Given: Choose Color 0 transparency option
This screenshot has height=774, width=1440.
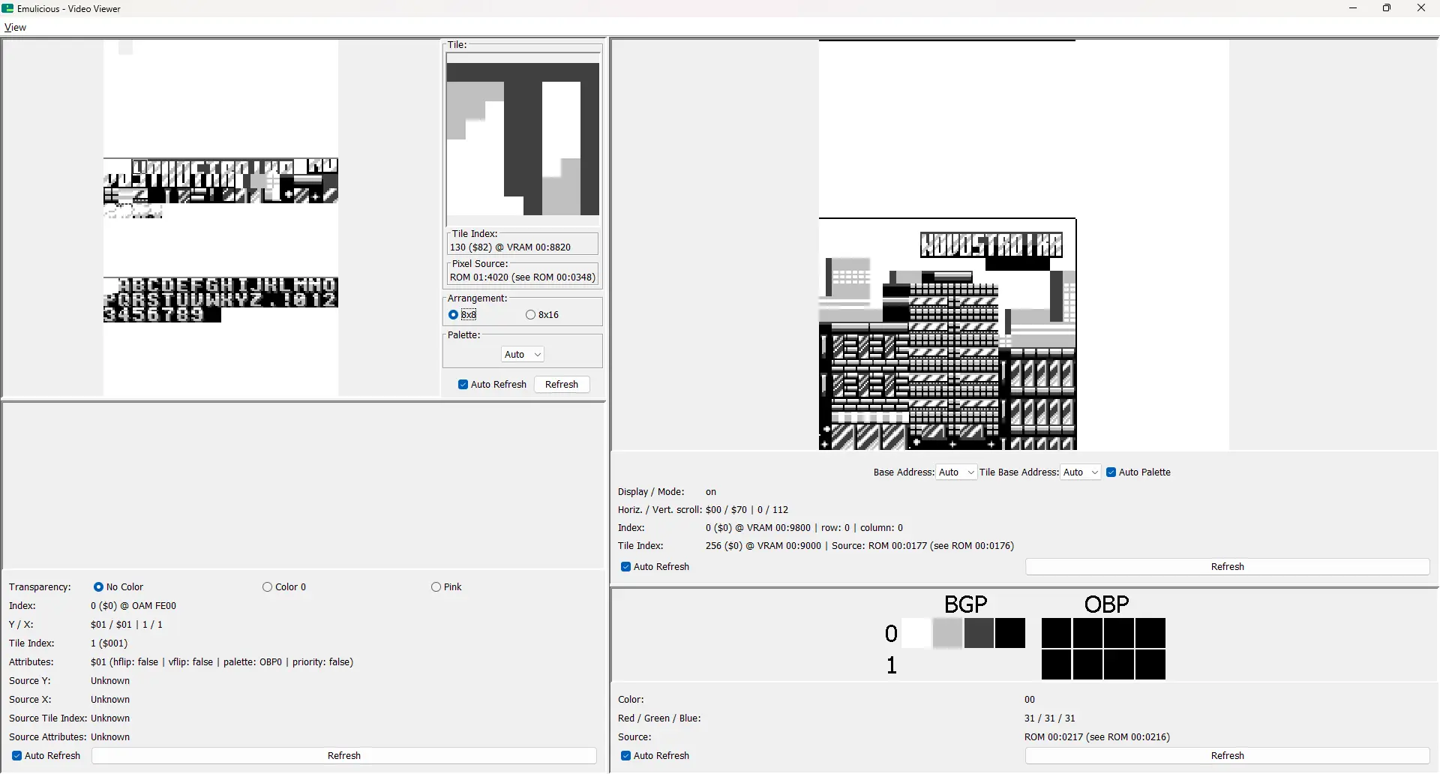Looking at the screenshot, I should pyautogui.click(x=268, y=587).
